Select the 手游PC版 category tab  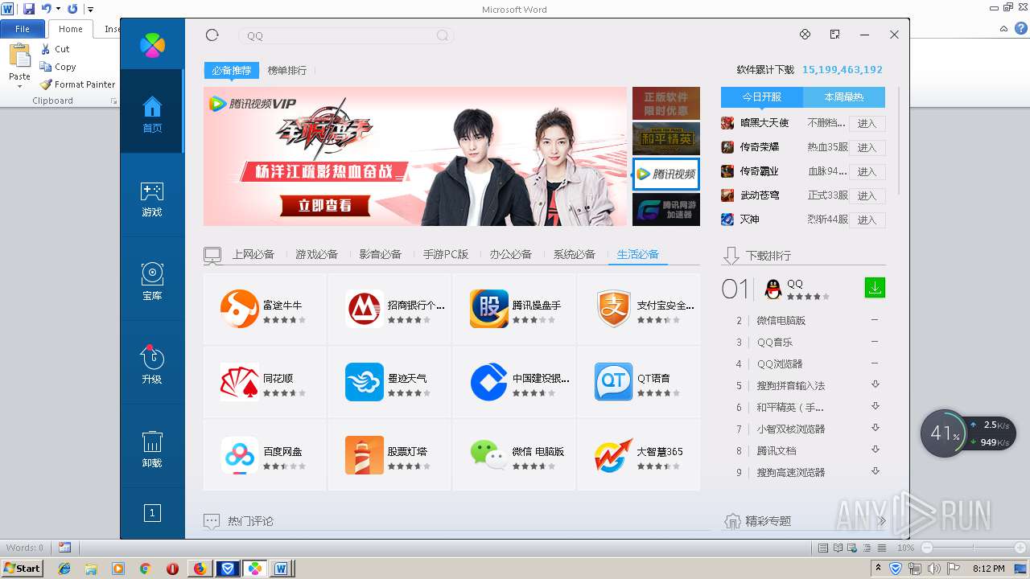click(446, 254)
